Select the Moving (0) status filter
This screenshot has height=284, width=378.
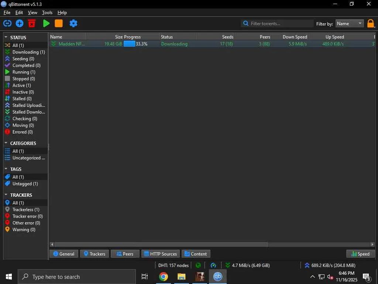coord(25,125)
